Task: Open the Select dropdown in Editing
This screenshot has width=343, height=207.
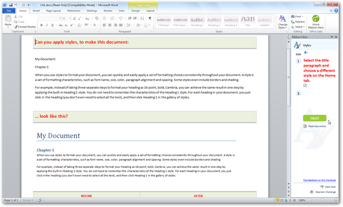Action: [x=298, y=27]
